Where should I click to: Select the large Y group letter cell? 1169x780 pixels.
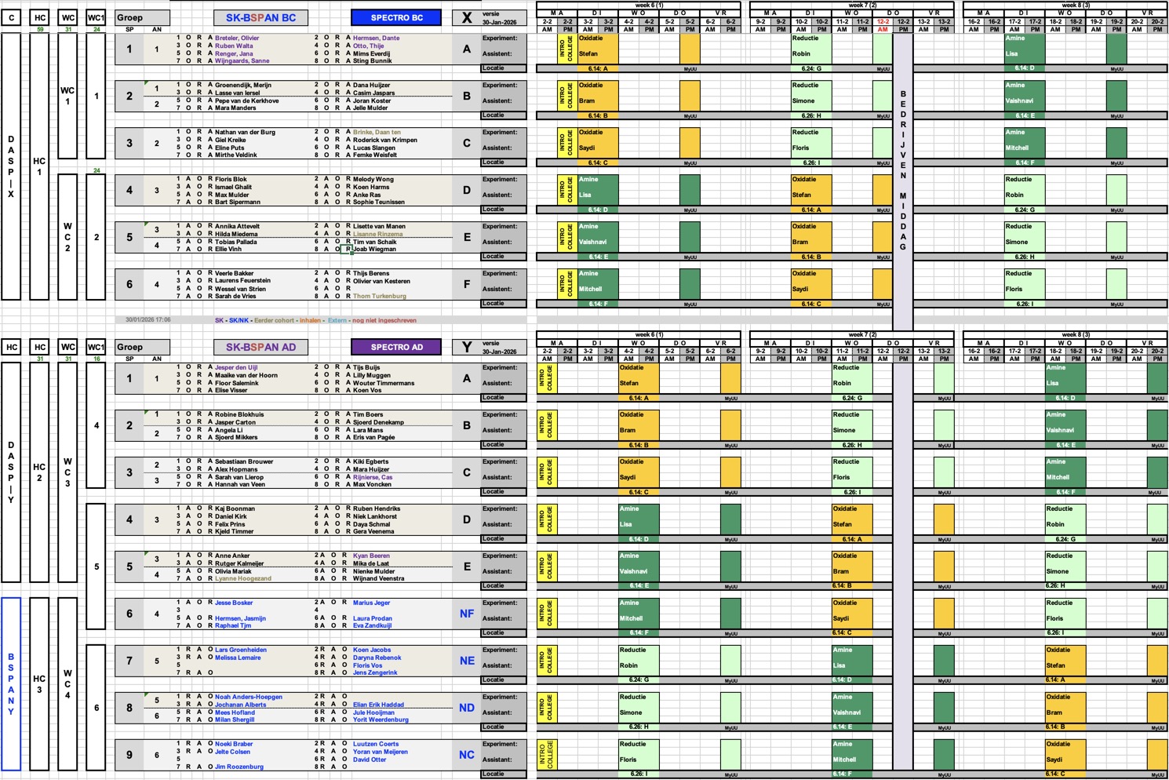point(467,347)
